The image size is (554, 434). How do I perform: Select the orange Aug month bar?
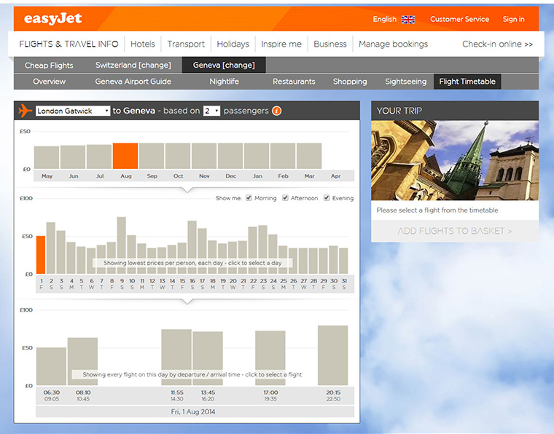click(125, 156)
